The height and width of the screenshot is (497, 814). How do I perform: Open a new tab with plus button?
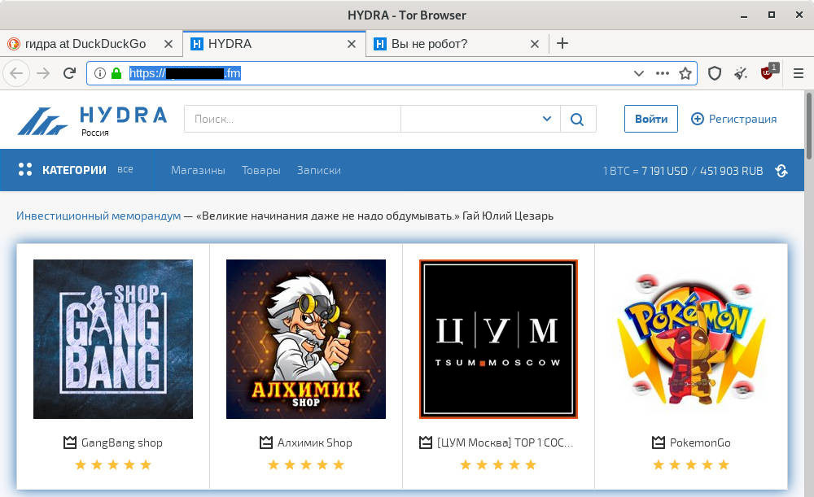point(562,44)
